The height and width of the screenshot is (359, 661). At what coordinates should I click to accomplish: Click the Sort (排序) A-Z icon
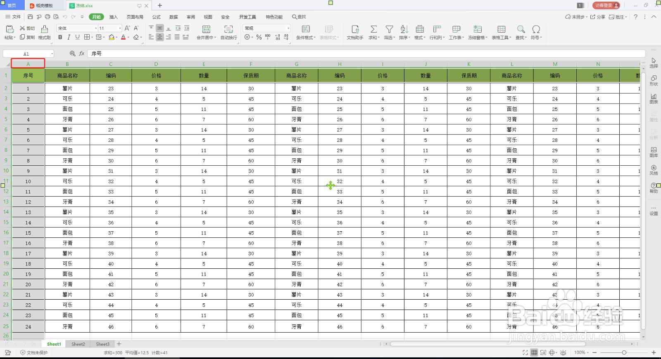(x=404, y=29)
